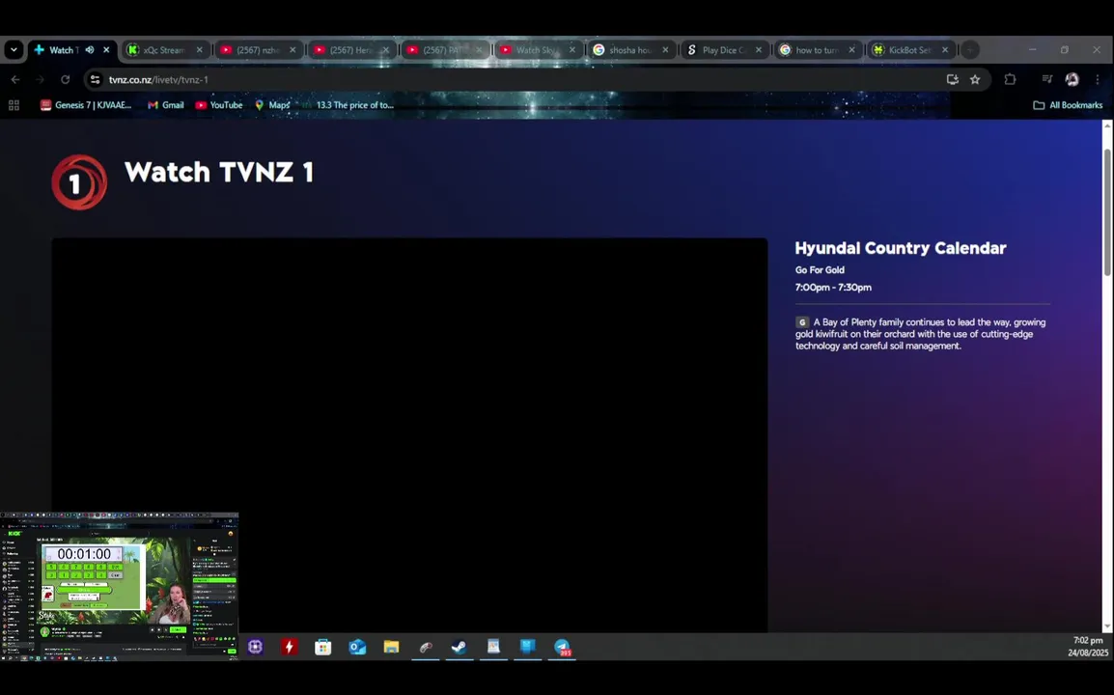
Task: Open File Explorer from taskbar
Action: (392, 647)
